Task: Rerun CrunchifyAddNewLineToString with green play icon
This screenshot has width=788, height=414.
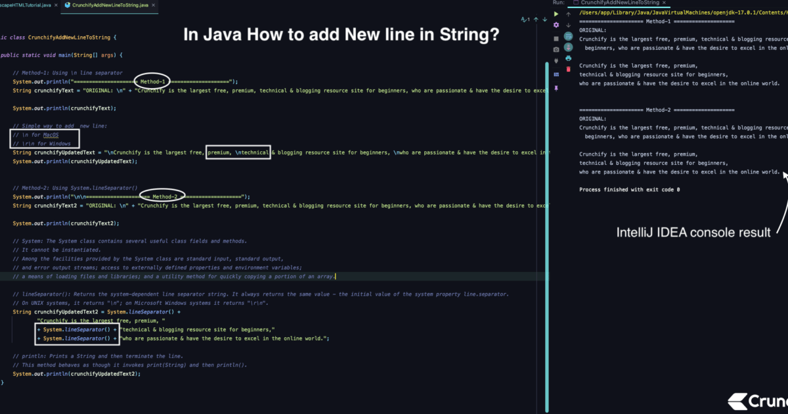Action: tap(556, 14)
